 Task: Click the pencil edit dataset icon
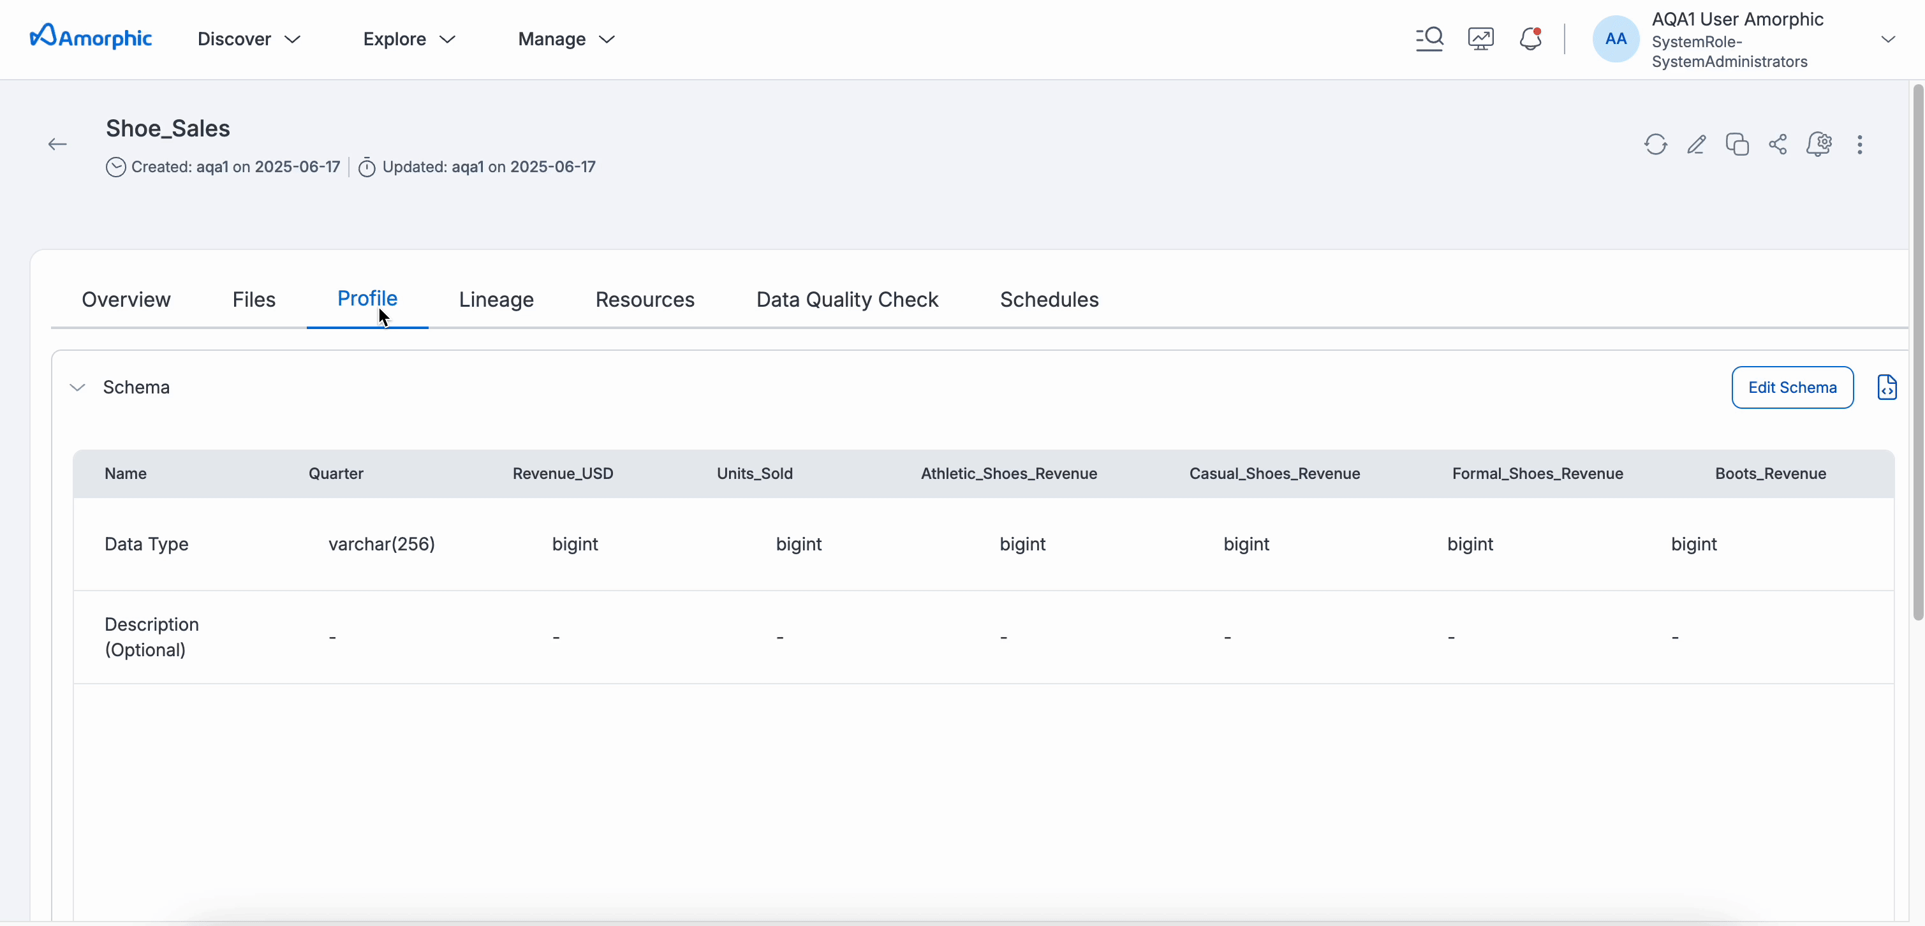(1696, 144)
